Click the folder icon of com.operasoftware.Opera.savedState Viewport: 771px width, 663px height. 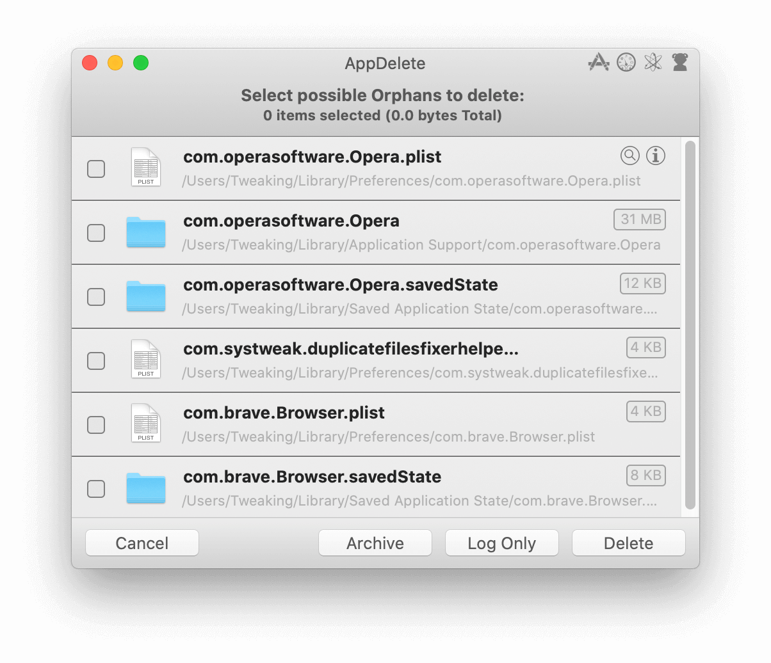146,296
